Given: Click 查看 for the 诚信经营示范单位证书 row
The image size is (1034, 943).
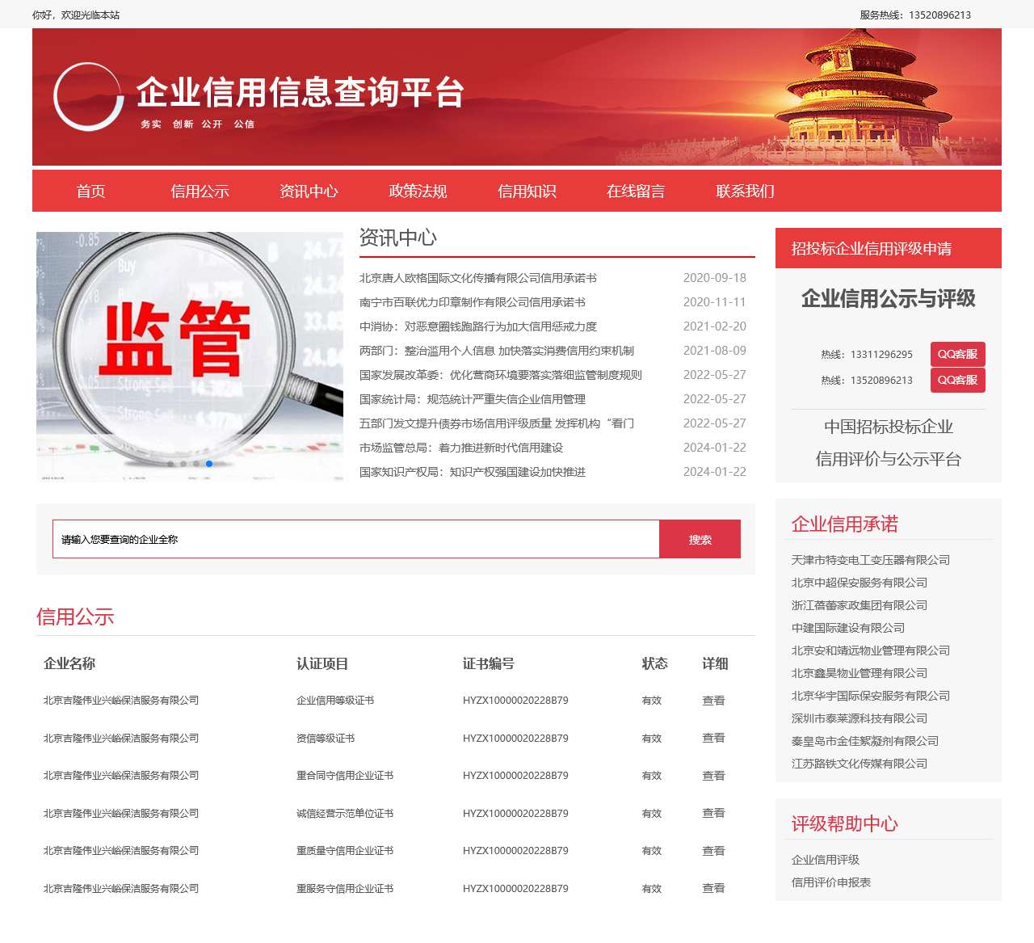Looking at the screenshot, I should 713,813.
